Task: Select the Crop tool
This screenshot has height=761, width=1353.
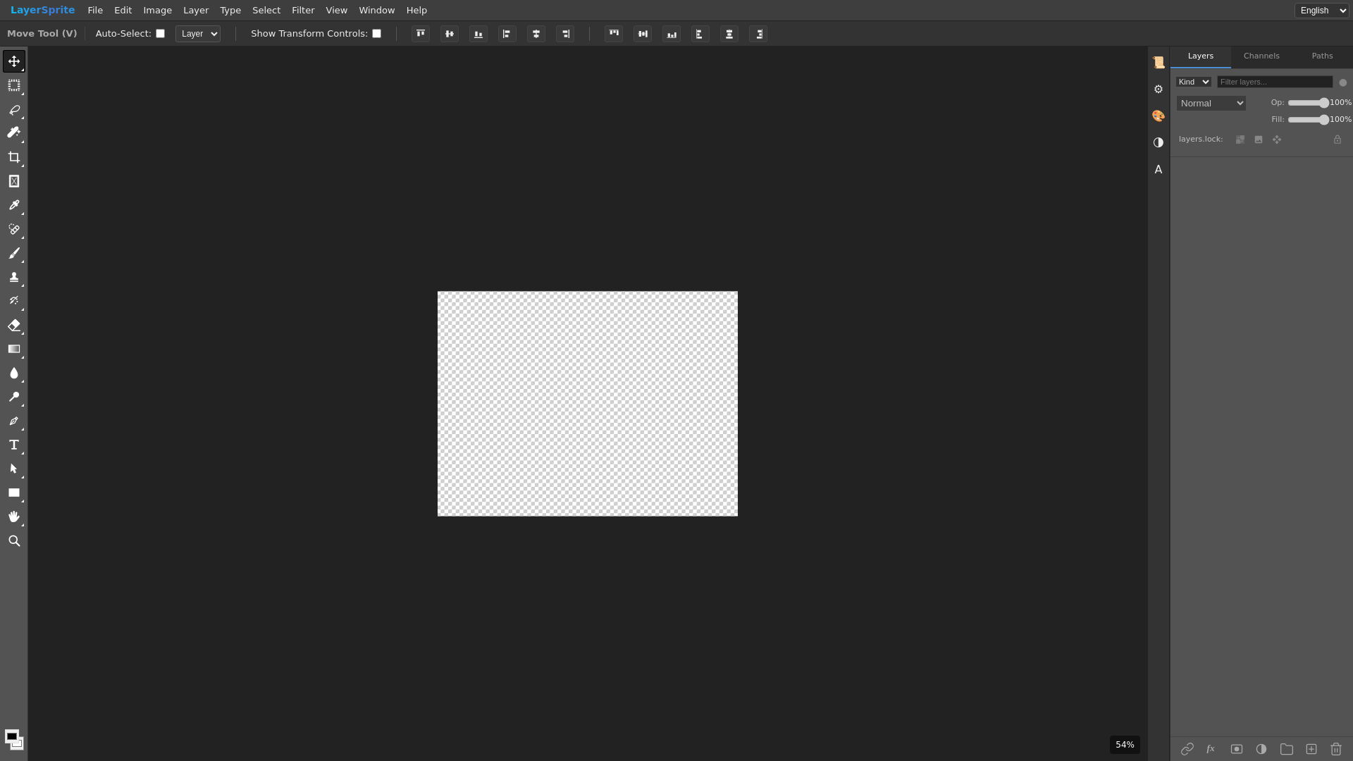Action: pos(14,157)
